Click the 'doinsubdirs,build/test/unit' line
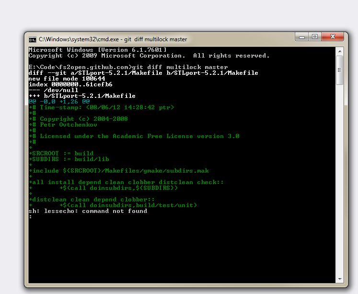The image size is (358, 294). click(x=113, y=205)
